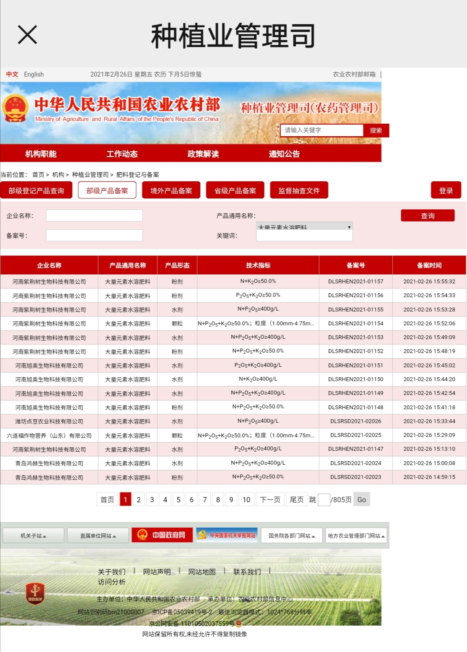The image size is (467, 652).
Task: Select the 省级产品备案 tab
Action: (235, 190)
